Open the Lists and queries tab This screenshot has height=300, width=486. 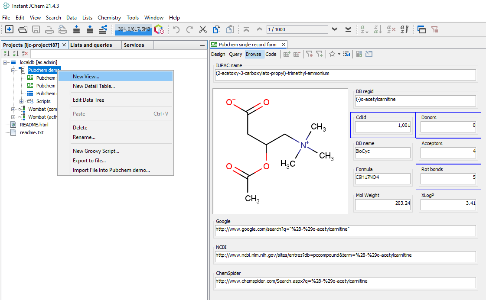(x=91, y=45)
